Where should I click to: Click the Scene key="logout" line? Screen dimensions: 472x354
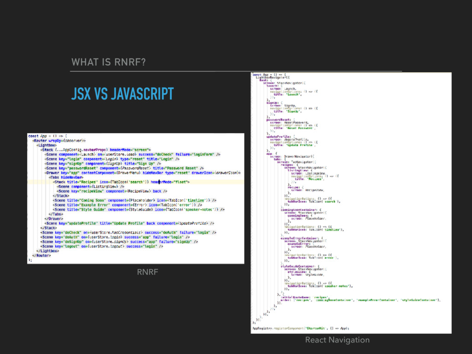[102, 246]
